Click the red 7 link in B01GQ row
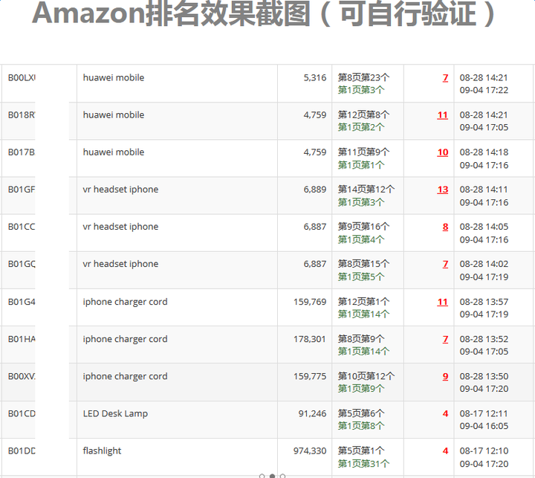 445,264
